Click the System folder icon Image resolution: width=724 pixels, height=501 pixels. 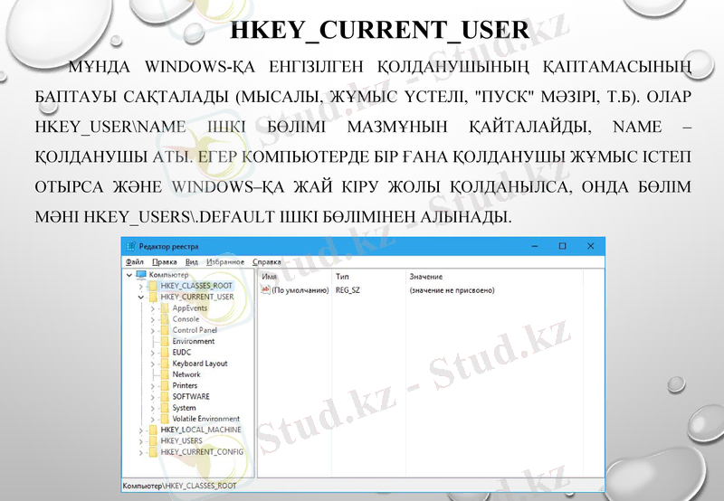tap(165, 408)
